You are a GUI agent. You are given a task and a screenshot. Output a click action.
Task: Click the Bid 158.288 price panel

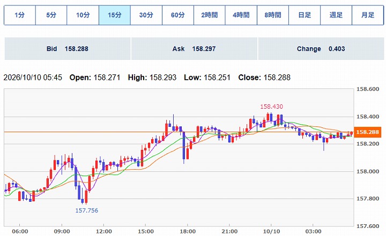point(68,49)
